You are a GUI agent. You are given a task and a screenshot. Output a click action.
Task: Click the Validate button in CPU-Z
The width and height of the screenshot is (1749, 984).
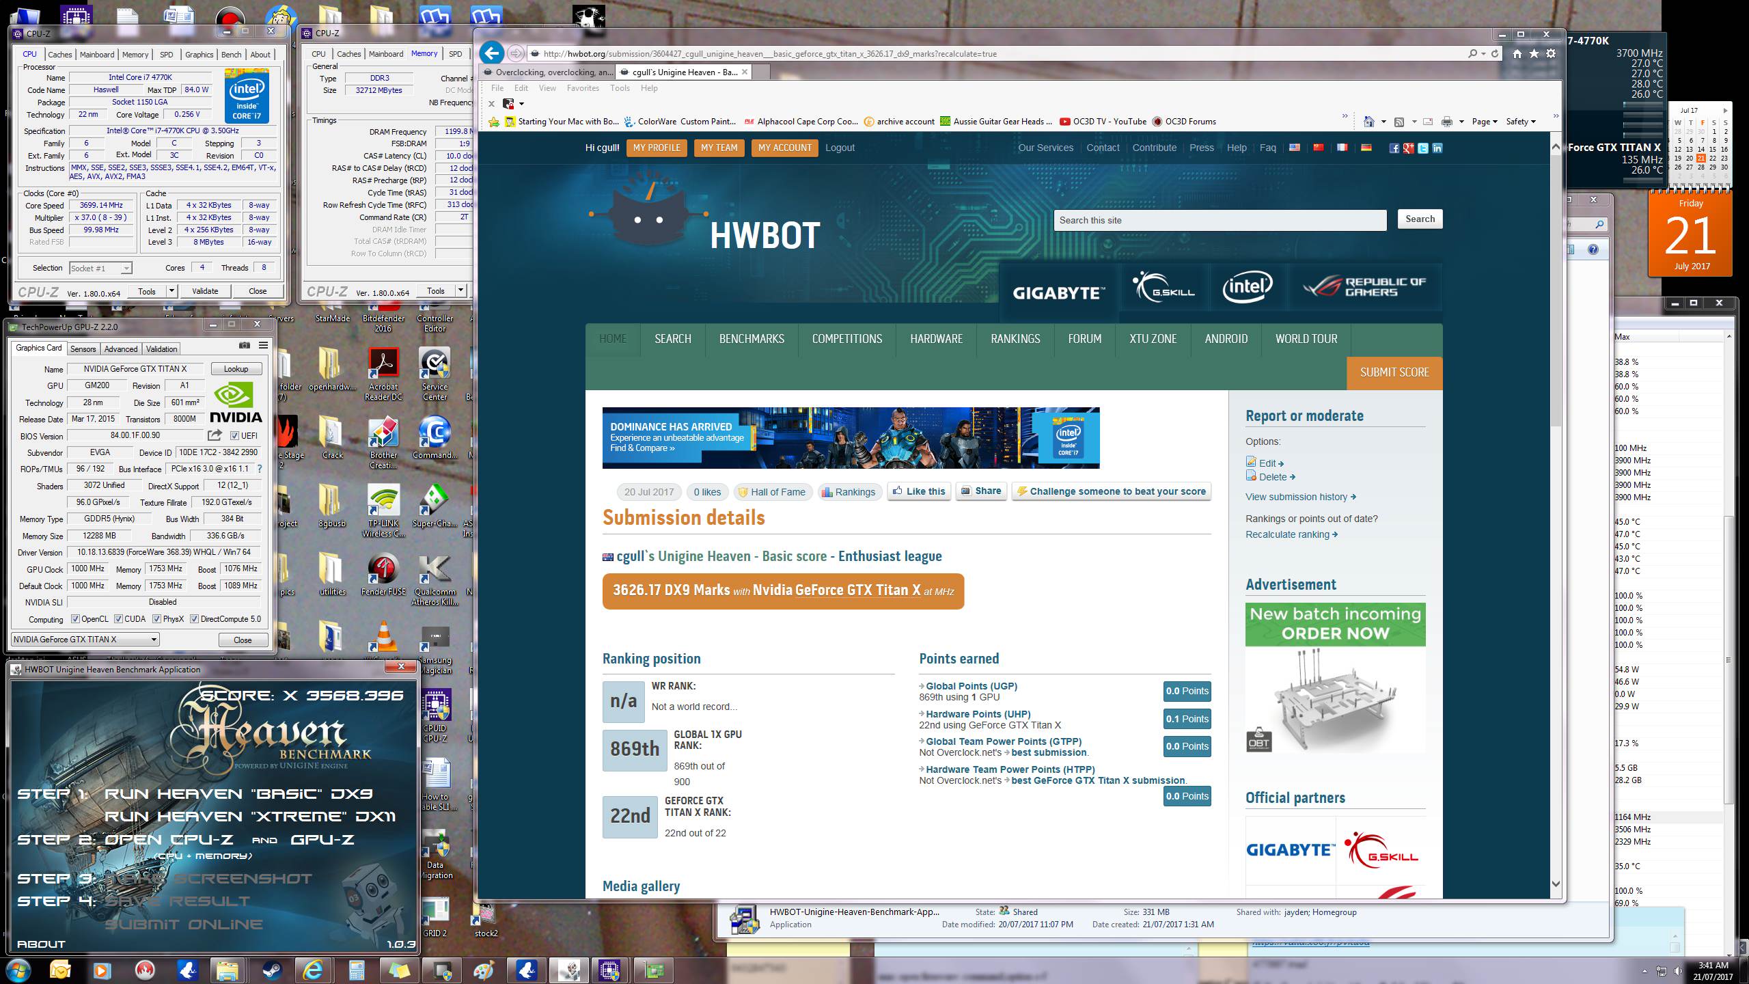tap(205, 291)
